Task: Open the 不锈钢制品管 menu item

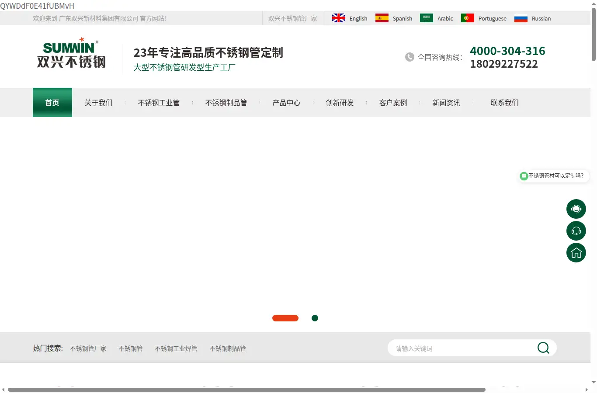Action: point(226,103)
